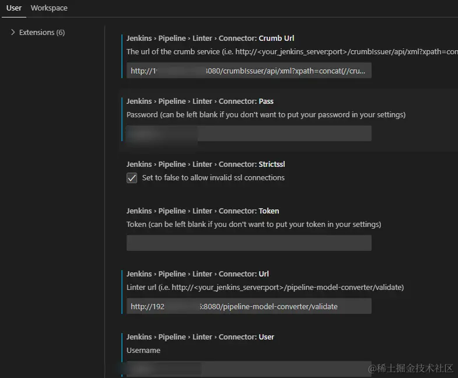Screen dimensions: 458x378
Task: Click the 'Username' description label
Action: 144,350
